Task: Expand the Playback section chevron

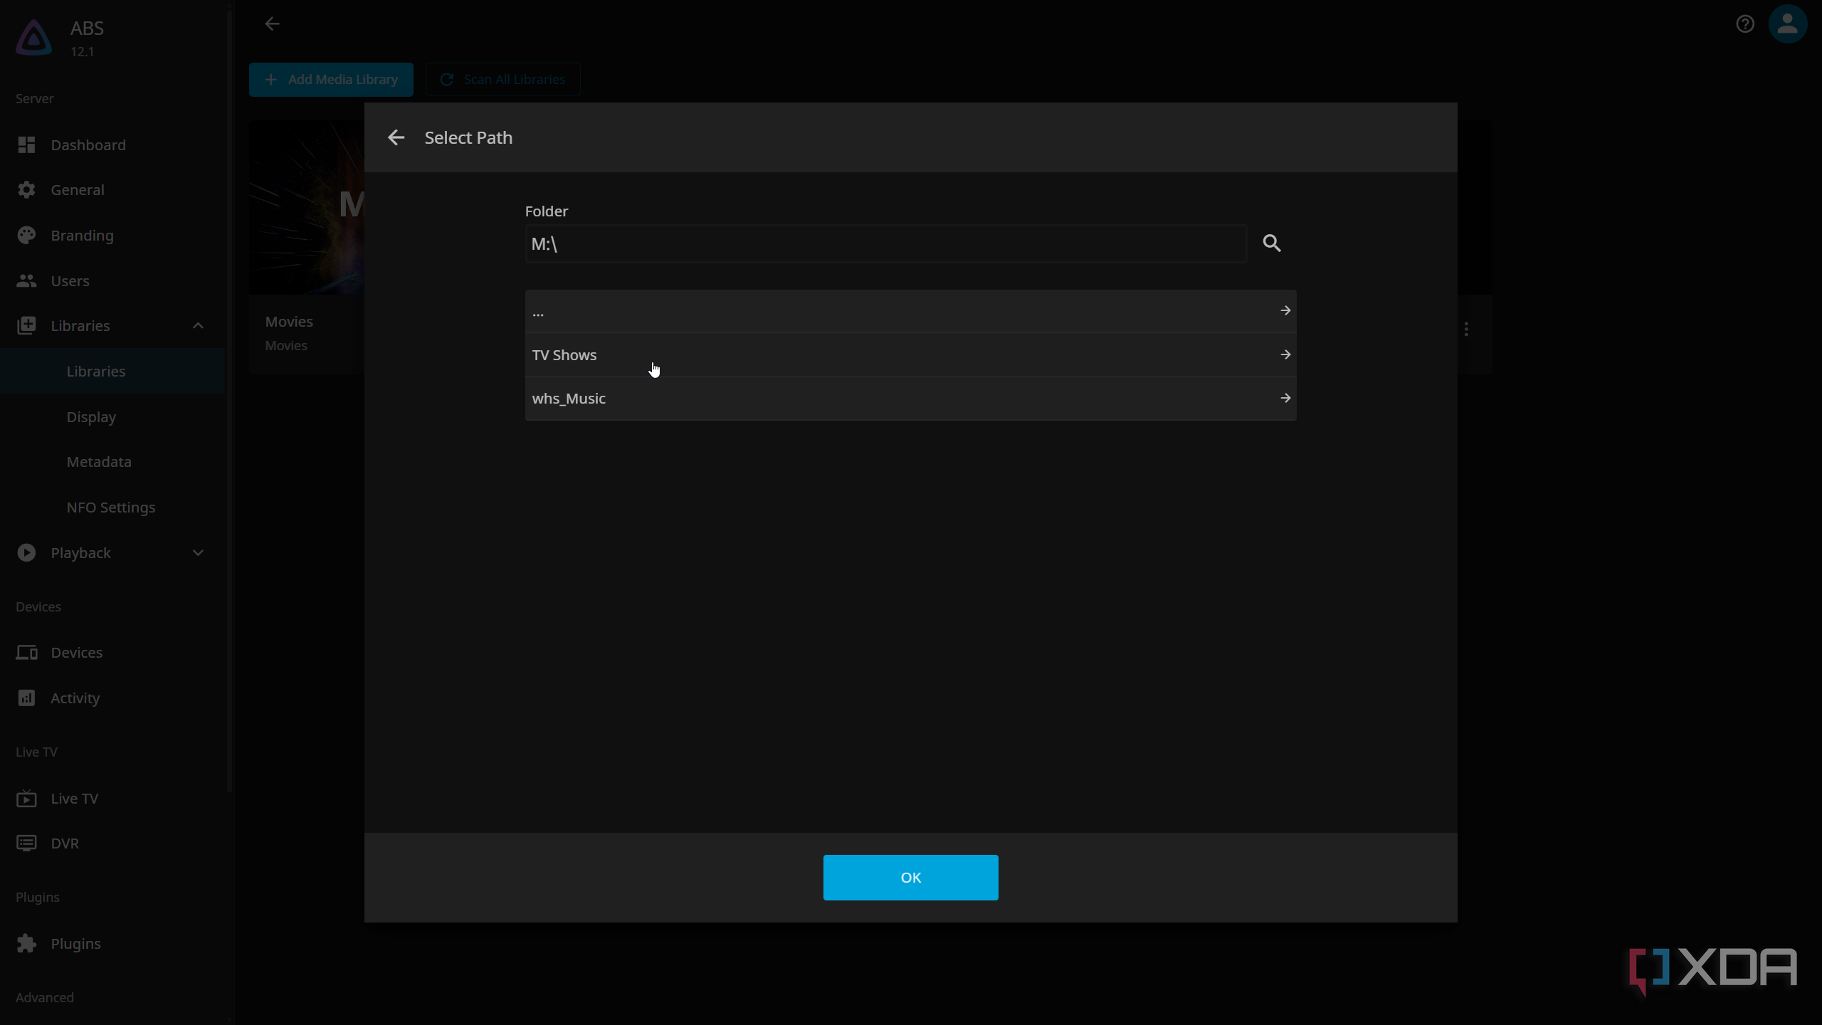Action: [198, 553]
